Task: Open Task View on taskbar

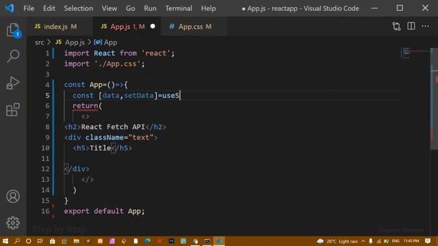Action: coord(40,241)
